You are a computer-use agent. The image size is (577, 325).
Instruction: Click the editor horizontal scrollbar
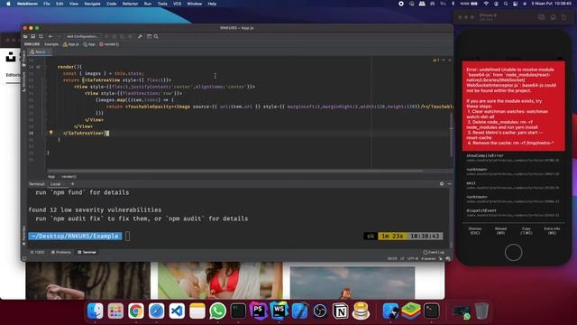(x=235, y=171)
